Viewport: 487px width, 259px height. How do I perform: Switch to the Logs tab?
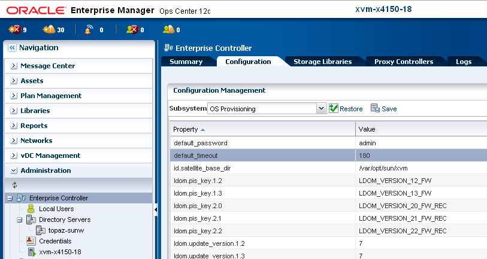464,62
